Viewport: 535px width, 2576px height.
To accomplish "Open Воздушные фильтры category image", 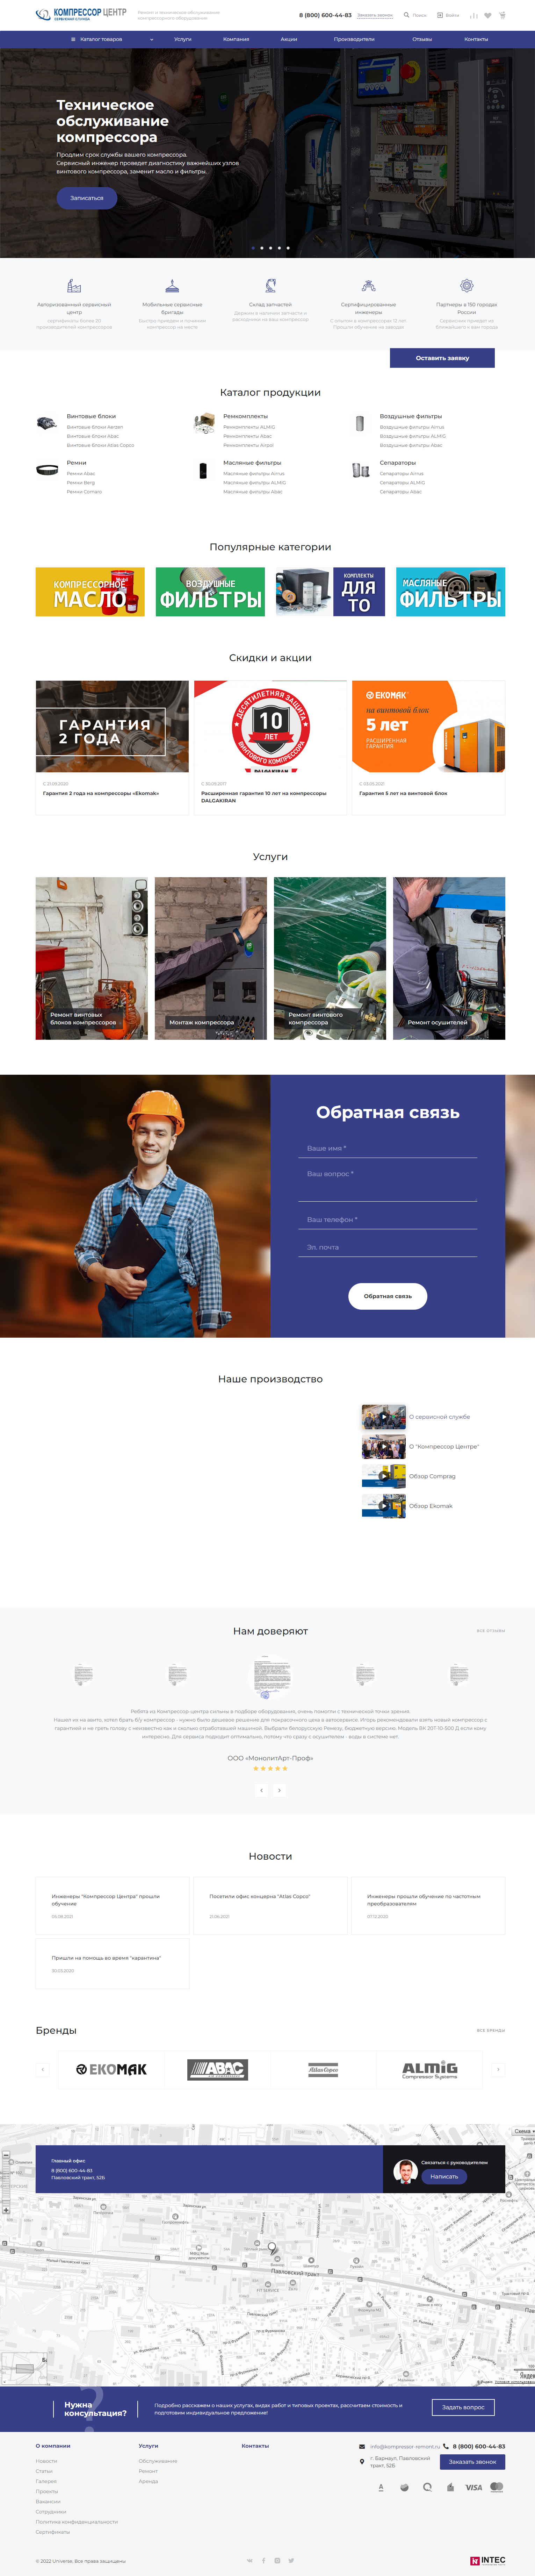I will 360,423.
